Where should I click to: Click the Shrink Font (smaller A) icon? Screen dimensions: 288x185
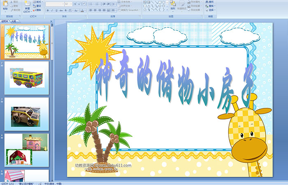(79, 4)
